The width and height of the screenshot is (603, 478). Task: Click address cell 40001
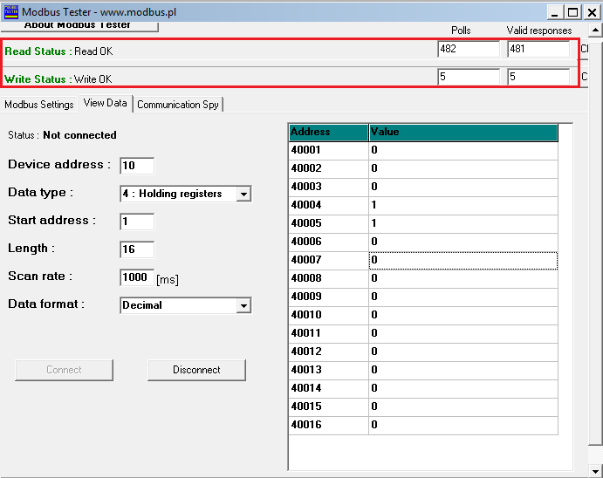click(328, 150)
